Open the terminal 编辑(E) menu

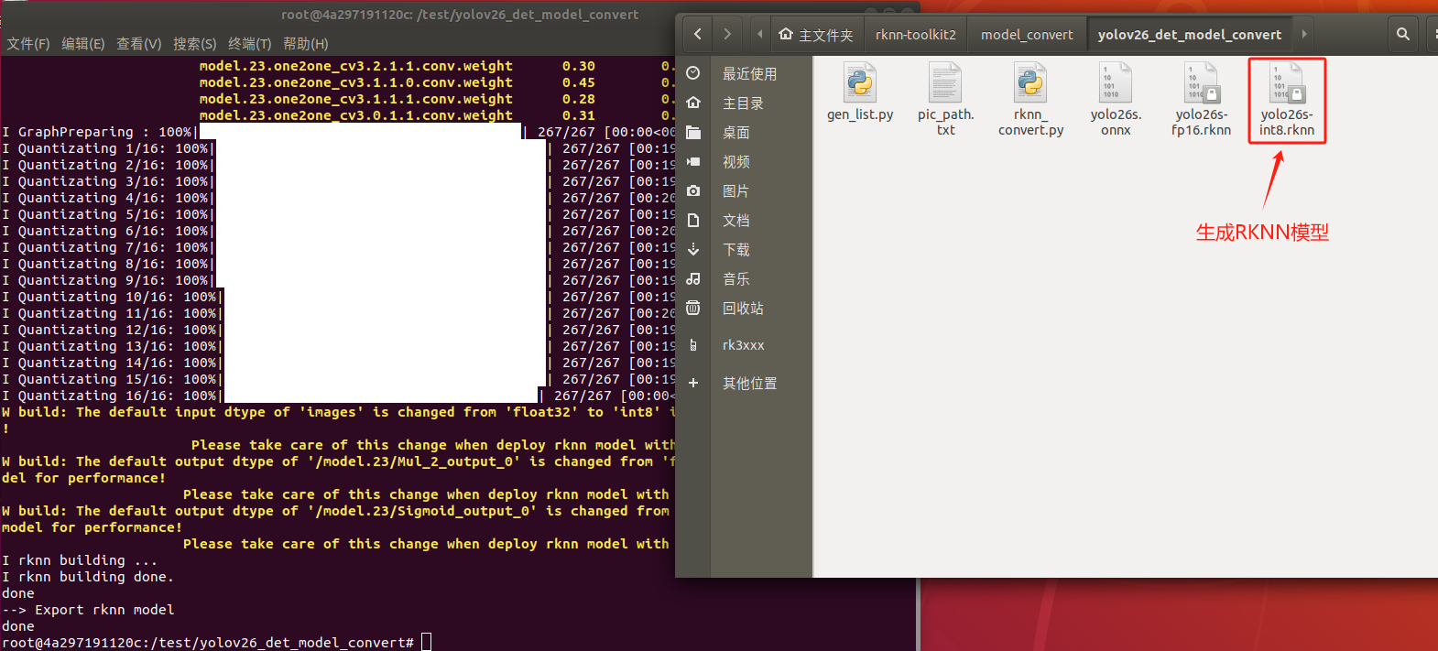(82, 43)
